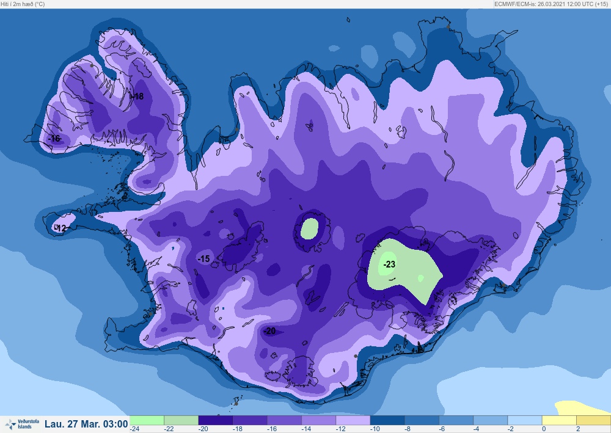Image resolution: width=611 pixels, height=433 pixels.
Task: Click the -16 temperature label on the map
Action: 54,138
